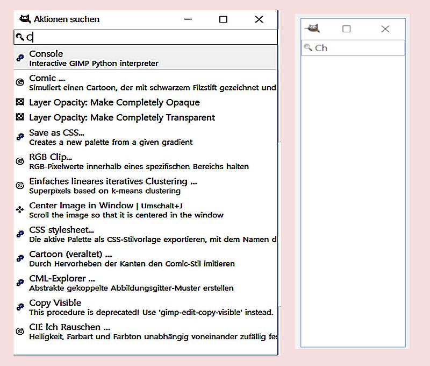Click 'Abstrakte gekoppelte Abbildungsgitter-Muster erstellen' description
The width and height of the screenshot is (430, 366).
131,288
